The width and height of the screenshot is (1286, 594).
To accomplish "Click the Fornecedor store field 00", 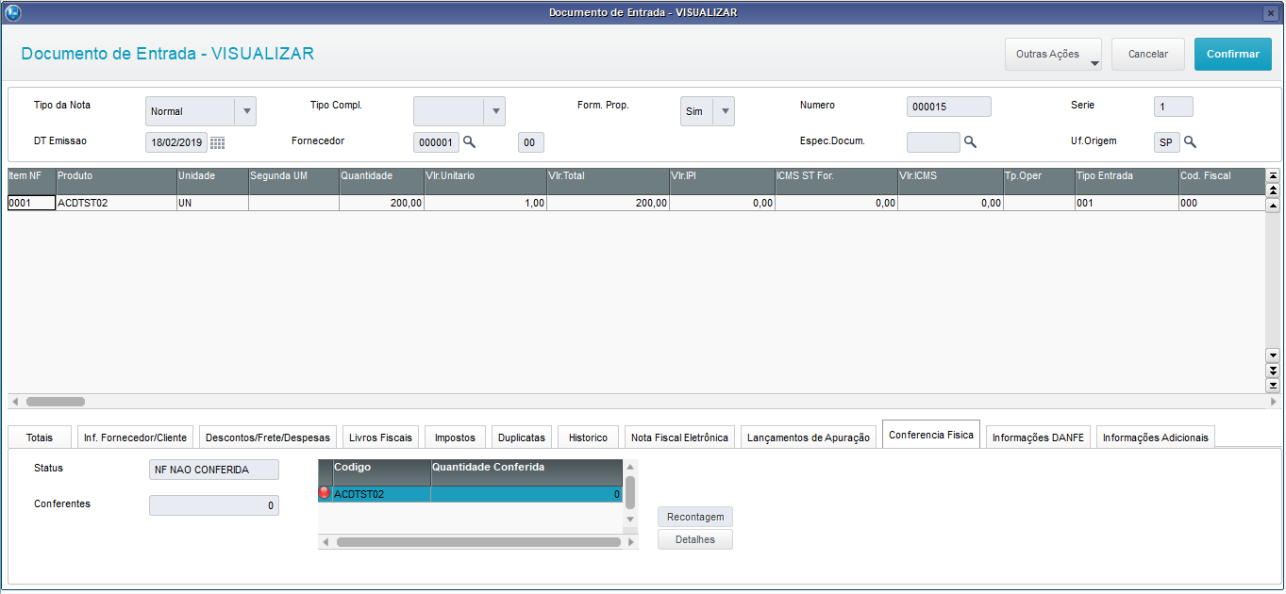I will [531, 142].
